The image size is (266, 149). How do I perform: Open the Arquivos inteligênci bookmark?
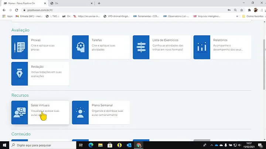pyautogui.click(x=207, y=16)
